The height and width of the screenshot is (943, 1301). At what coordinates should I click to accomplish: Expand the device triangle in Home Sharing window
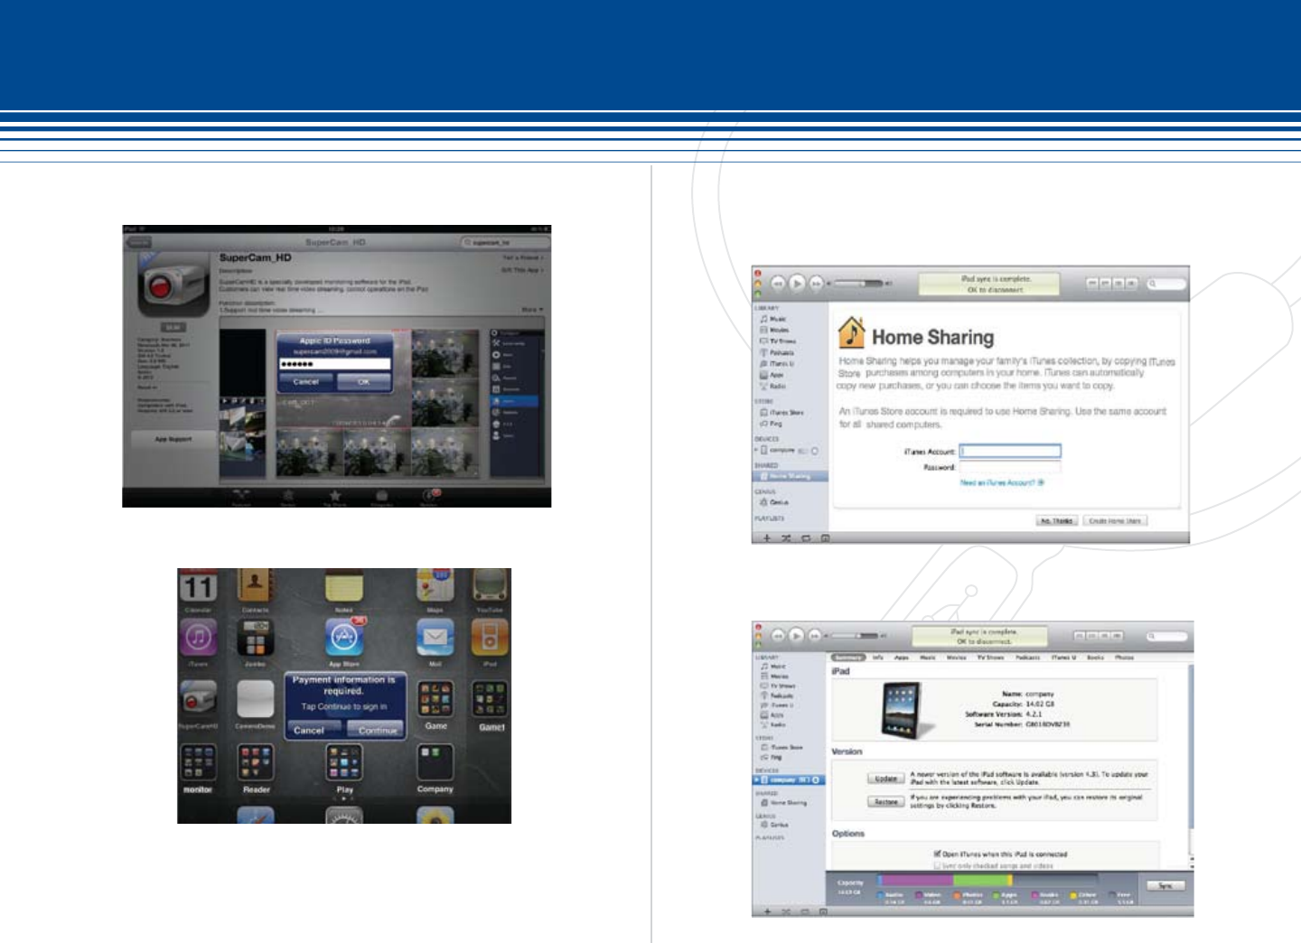pyautogui.click(x=756, y=450)
